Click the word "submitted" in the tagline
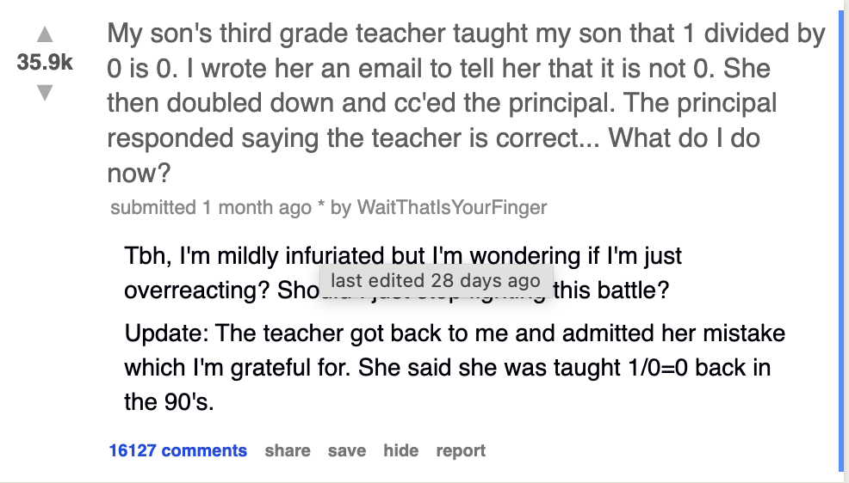Screen dimensions: 849x483 coord(153,207)
